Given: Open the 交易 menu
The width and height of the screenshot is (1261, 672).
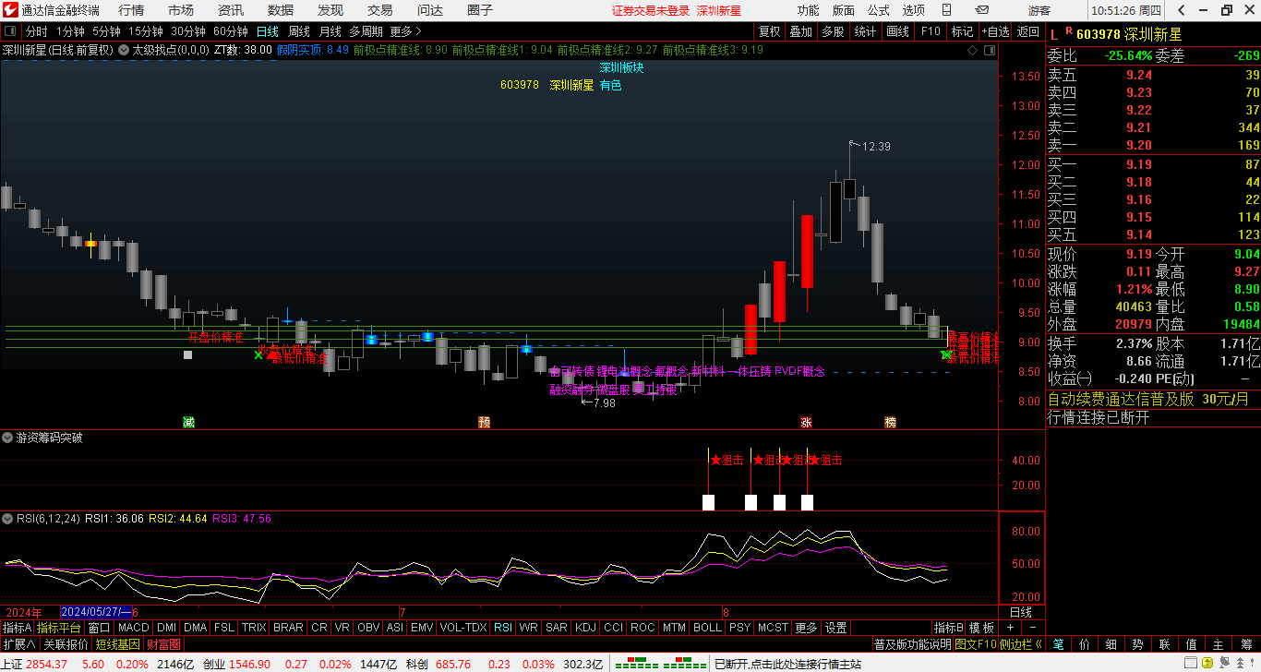Looking at the screenshot, I should point(380,10).
